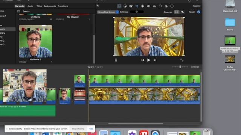Select the red studio background clip
Screen dimensions: 241x135
[80, 96]
